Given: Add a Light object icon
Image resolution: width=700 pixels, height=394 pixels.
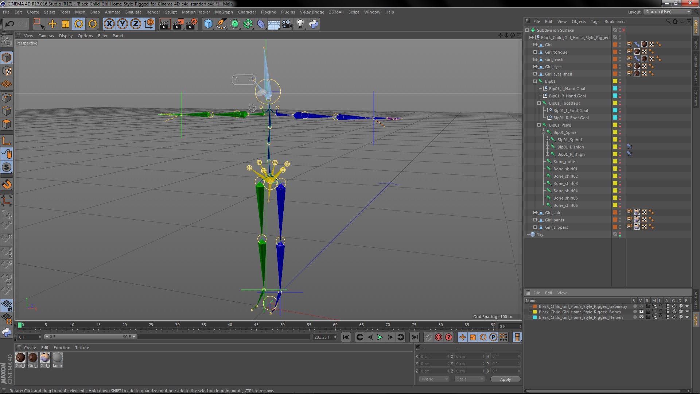Looking at the screenshot, I should (x=300, y=24).
